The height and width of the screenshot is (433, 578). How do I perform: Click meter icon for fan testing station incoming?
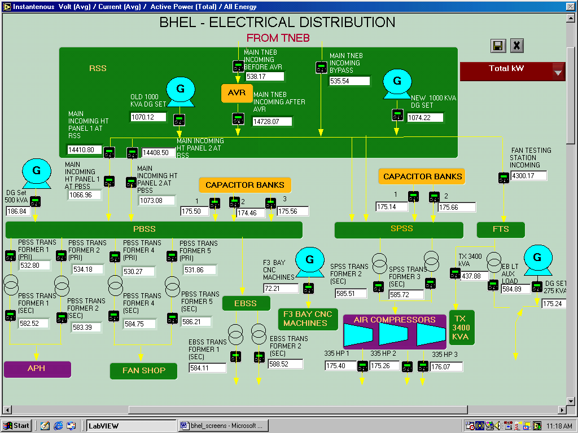(x=503, y=178)
